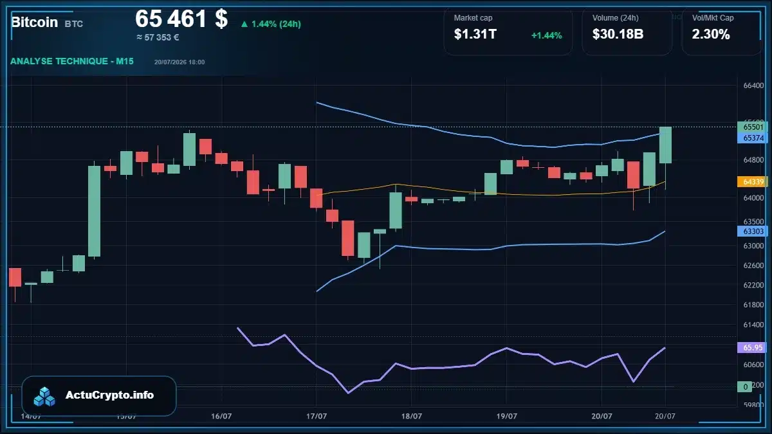Click the Vol/Mkt Cap label
The image size is (772, 434).
713,18
